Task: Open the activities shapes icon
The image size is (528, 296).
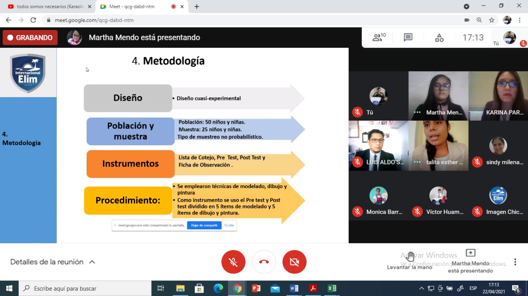Action: pyautogui.click(x=439, y=37)
